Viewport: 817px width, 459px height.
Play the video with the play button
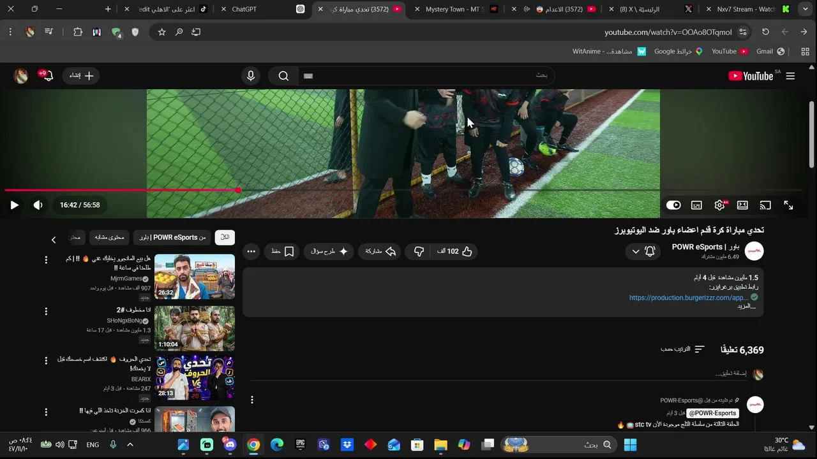click(x=14, y=205)
